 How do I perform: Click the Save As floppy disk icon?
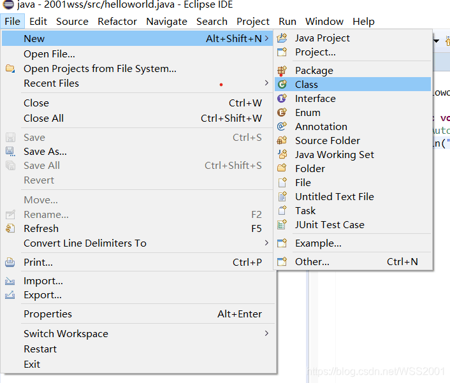click(x=10, y=151)
